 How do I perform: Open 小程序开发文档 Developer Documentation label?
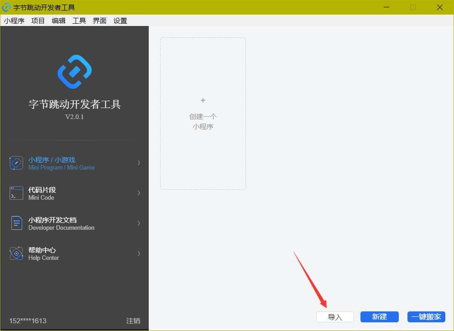tap(62, 223)
